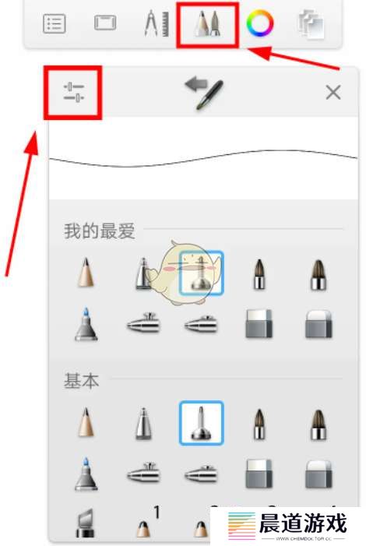Open brush settings sliders icon
This screenshot has width=366, height=546.
click(x=73, y=92)
